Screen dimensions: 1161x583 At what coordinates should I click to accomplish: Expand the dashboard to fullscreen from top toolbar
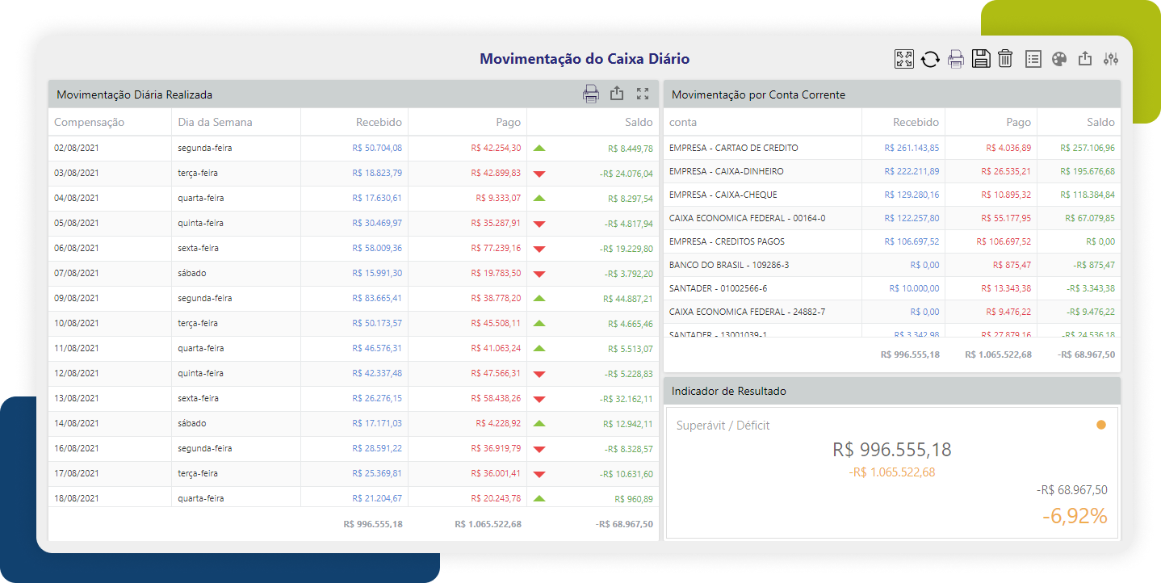(x=903, y=59)
